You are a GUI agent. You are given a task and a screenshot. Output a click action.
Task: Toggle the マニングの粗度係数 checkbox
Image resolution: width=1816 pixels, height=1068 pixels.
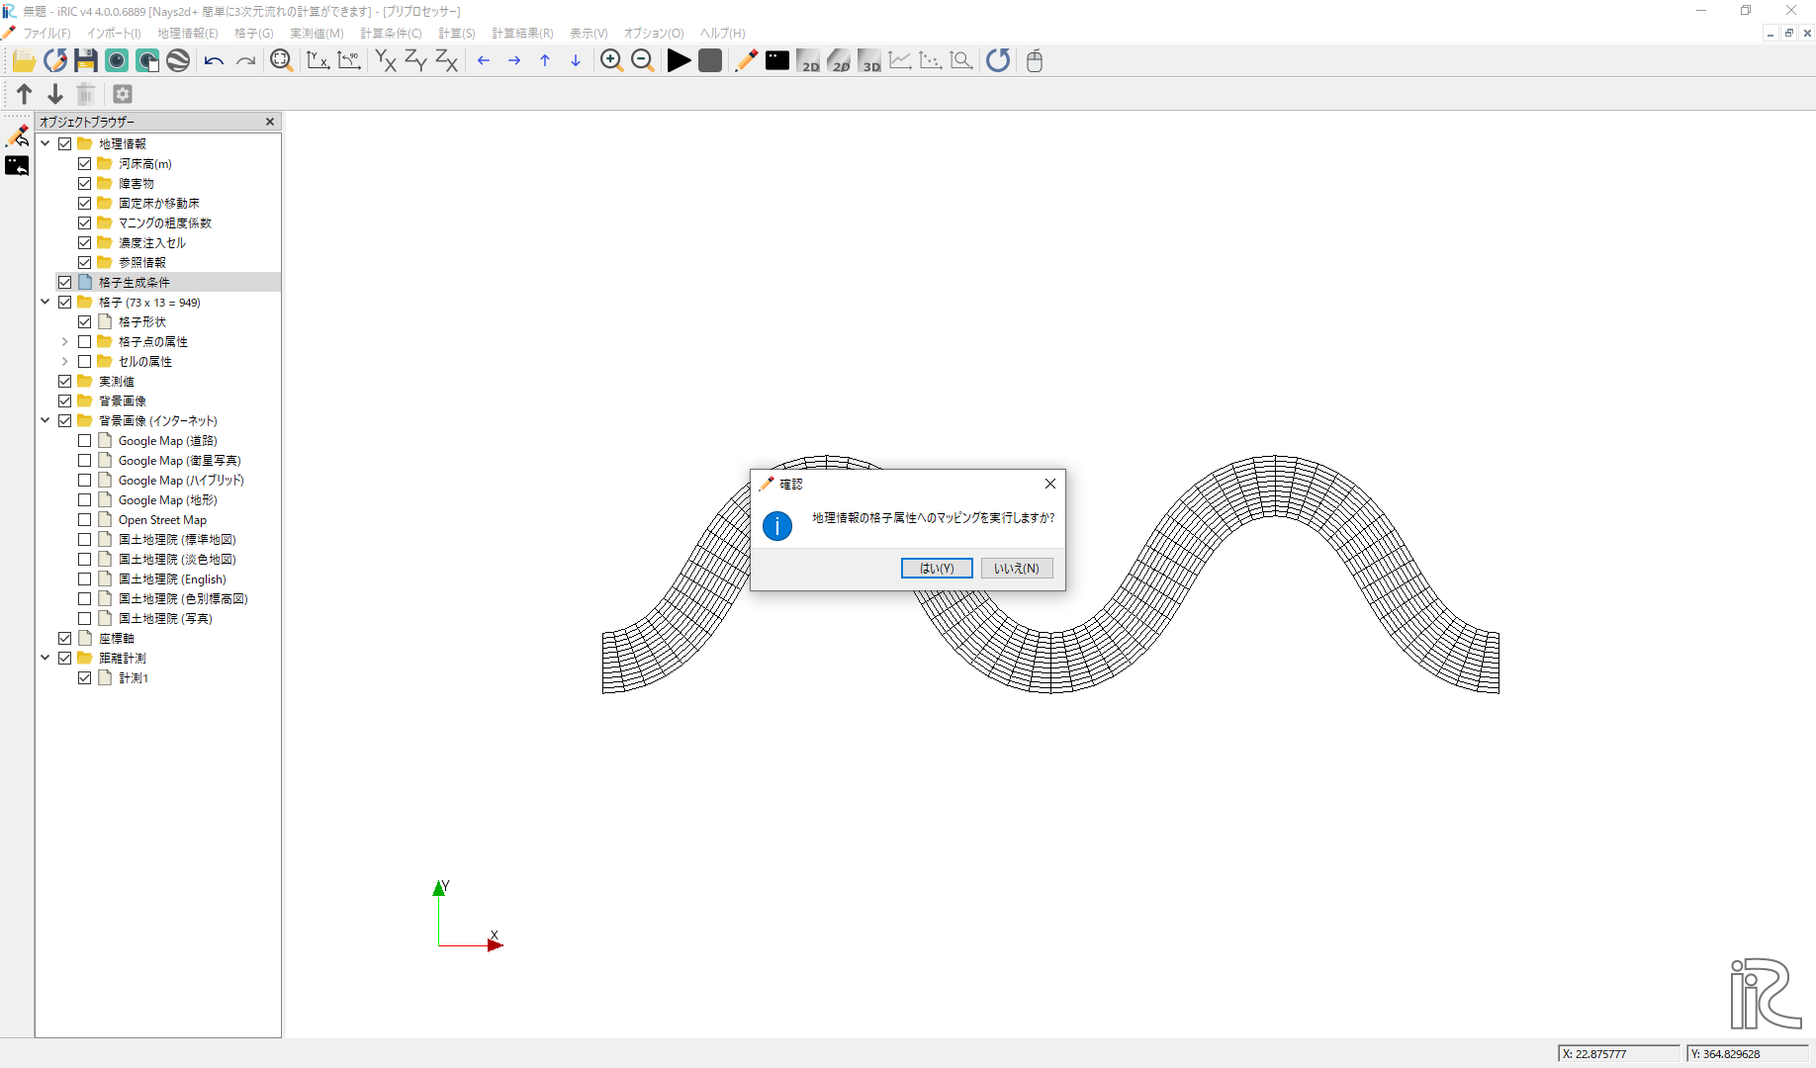[85, 222]
